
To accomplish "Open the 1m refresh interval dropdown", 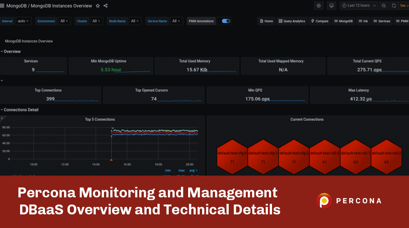I will tap(403, 5).
